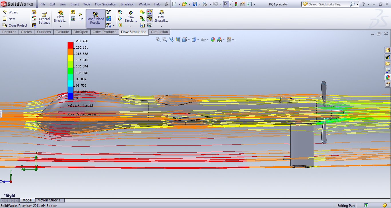This screenshot has width=391, height=208.
Task: Toggle the menu bar pin icon
Action: [x=166, y=4]
